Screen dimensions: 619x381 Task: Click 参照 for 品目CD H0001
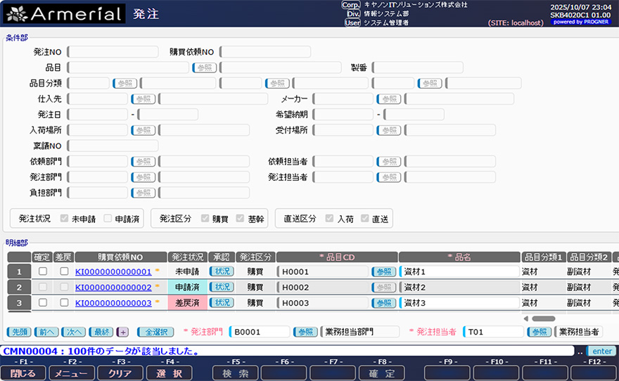click(x=384, y=271)
